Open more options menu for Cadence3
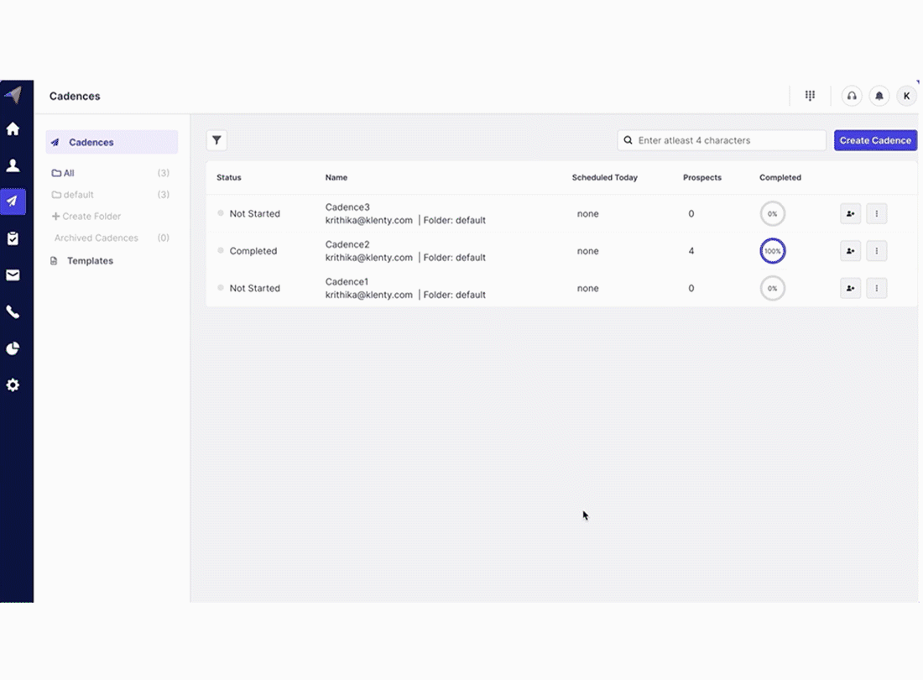 click(x=876, y=214)
